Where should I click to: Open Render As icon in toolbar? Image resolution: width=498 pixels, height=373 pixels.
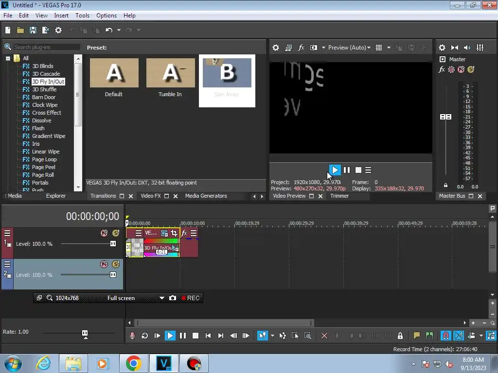pos(45,30)
